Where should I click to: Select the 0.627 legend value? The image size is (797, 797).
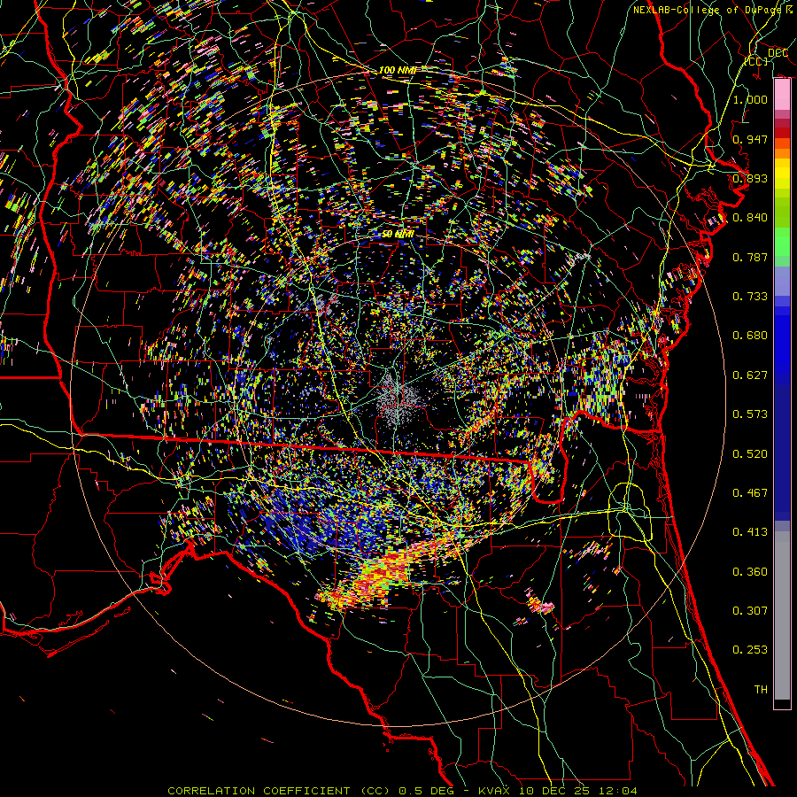coord(750,375)
